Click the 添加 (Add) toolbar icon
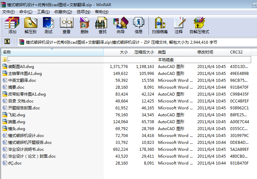Image resolution: width=257 pixels, height=179 pixels. point(12,22)
